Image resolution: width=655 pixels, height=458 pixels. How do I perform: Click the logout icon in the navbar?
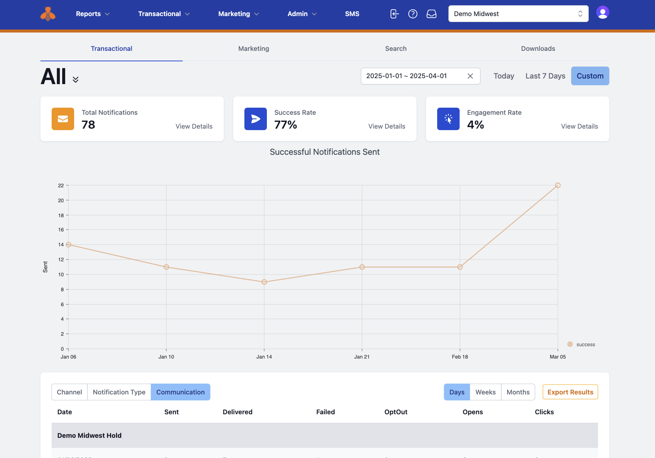(x=394, y=14)
